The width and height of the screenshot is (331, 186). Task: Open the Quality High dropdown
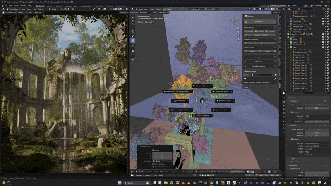point(317,152)
